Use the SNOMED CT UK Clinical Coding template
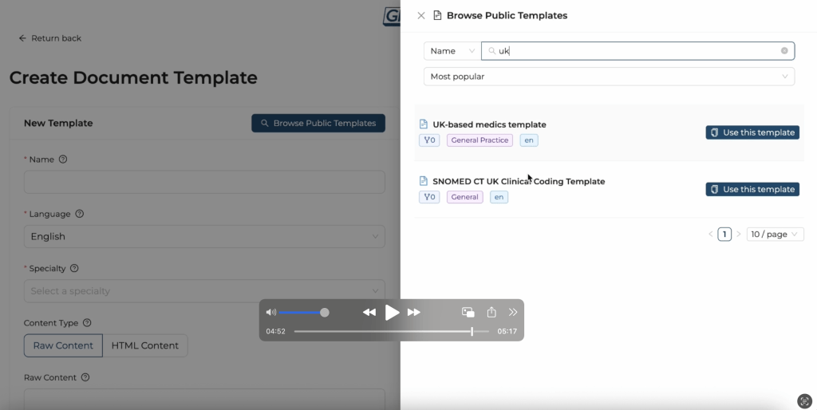This screenshot has width=817, height=410. point(752,189)
